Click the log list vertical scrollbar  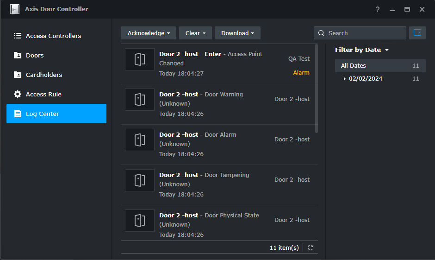coord(317,89)
